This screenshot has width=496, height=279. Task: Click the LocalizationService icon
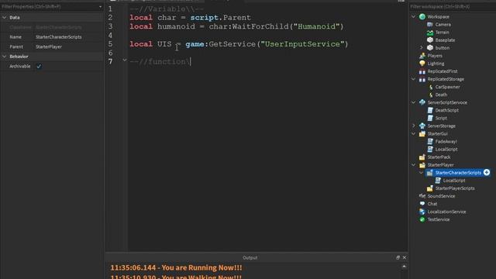click(x=422, y=212)
